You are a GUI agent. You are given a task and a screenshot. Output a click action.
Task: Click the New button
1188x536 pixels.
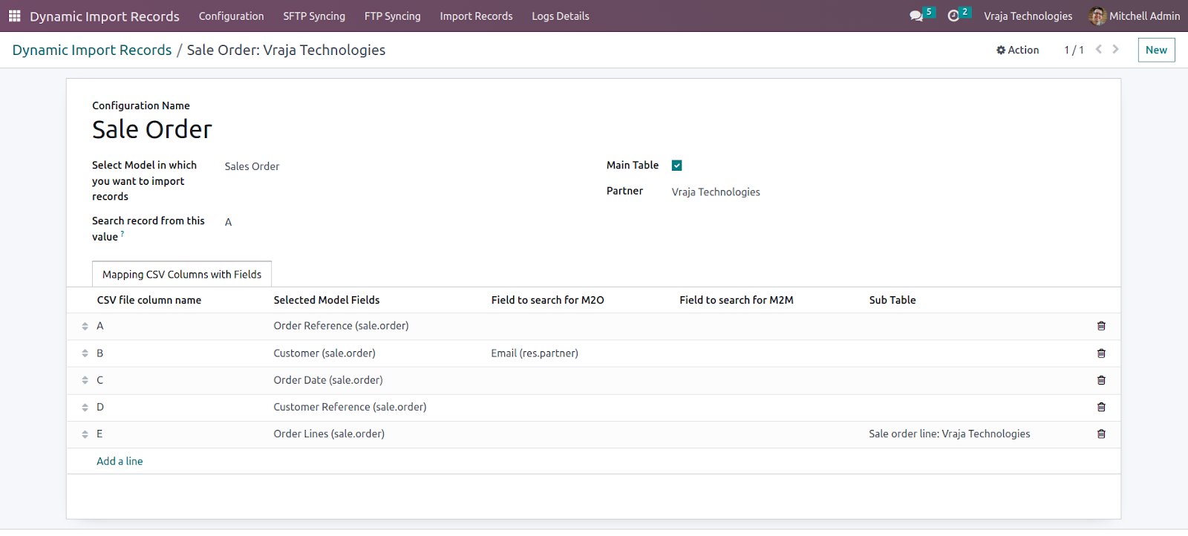click(1156, 50)
